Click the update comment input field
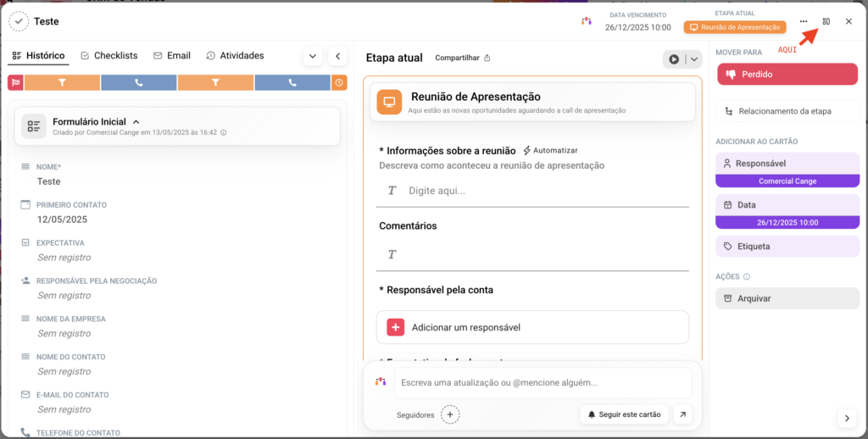 [x=542, y=383]
